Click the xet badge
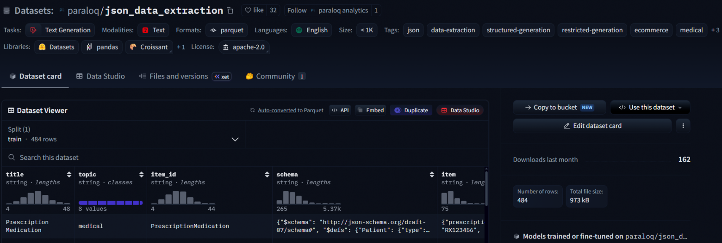The width and height of the screenshot is (722, 243). click(x=222, y=77)
